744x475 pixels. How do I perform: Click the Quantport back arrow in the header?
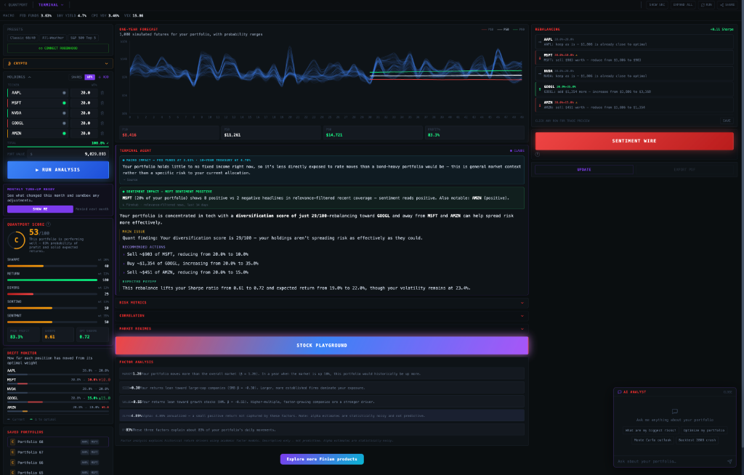[x=5, y=5]
